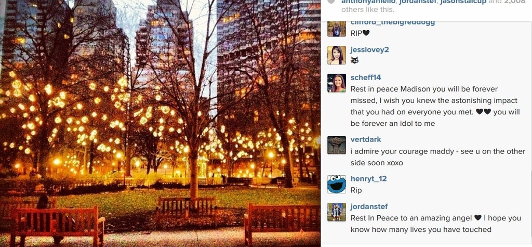
Task: Open the jesslovey2 username link
Action: 369,49
